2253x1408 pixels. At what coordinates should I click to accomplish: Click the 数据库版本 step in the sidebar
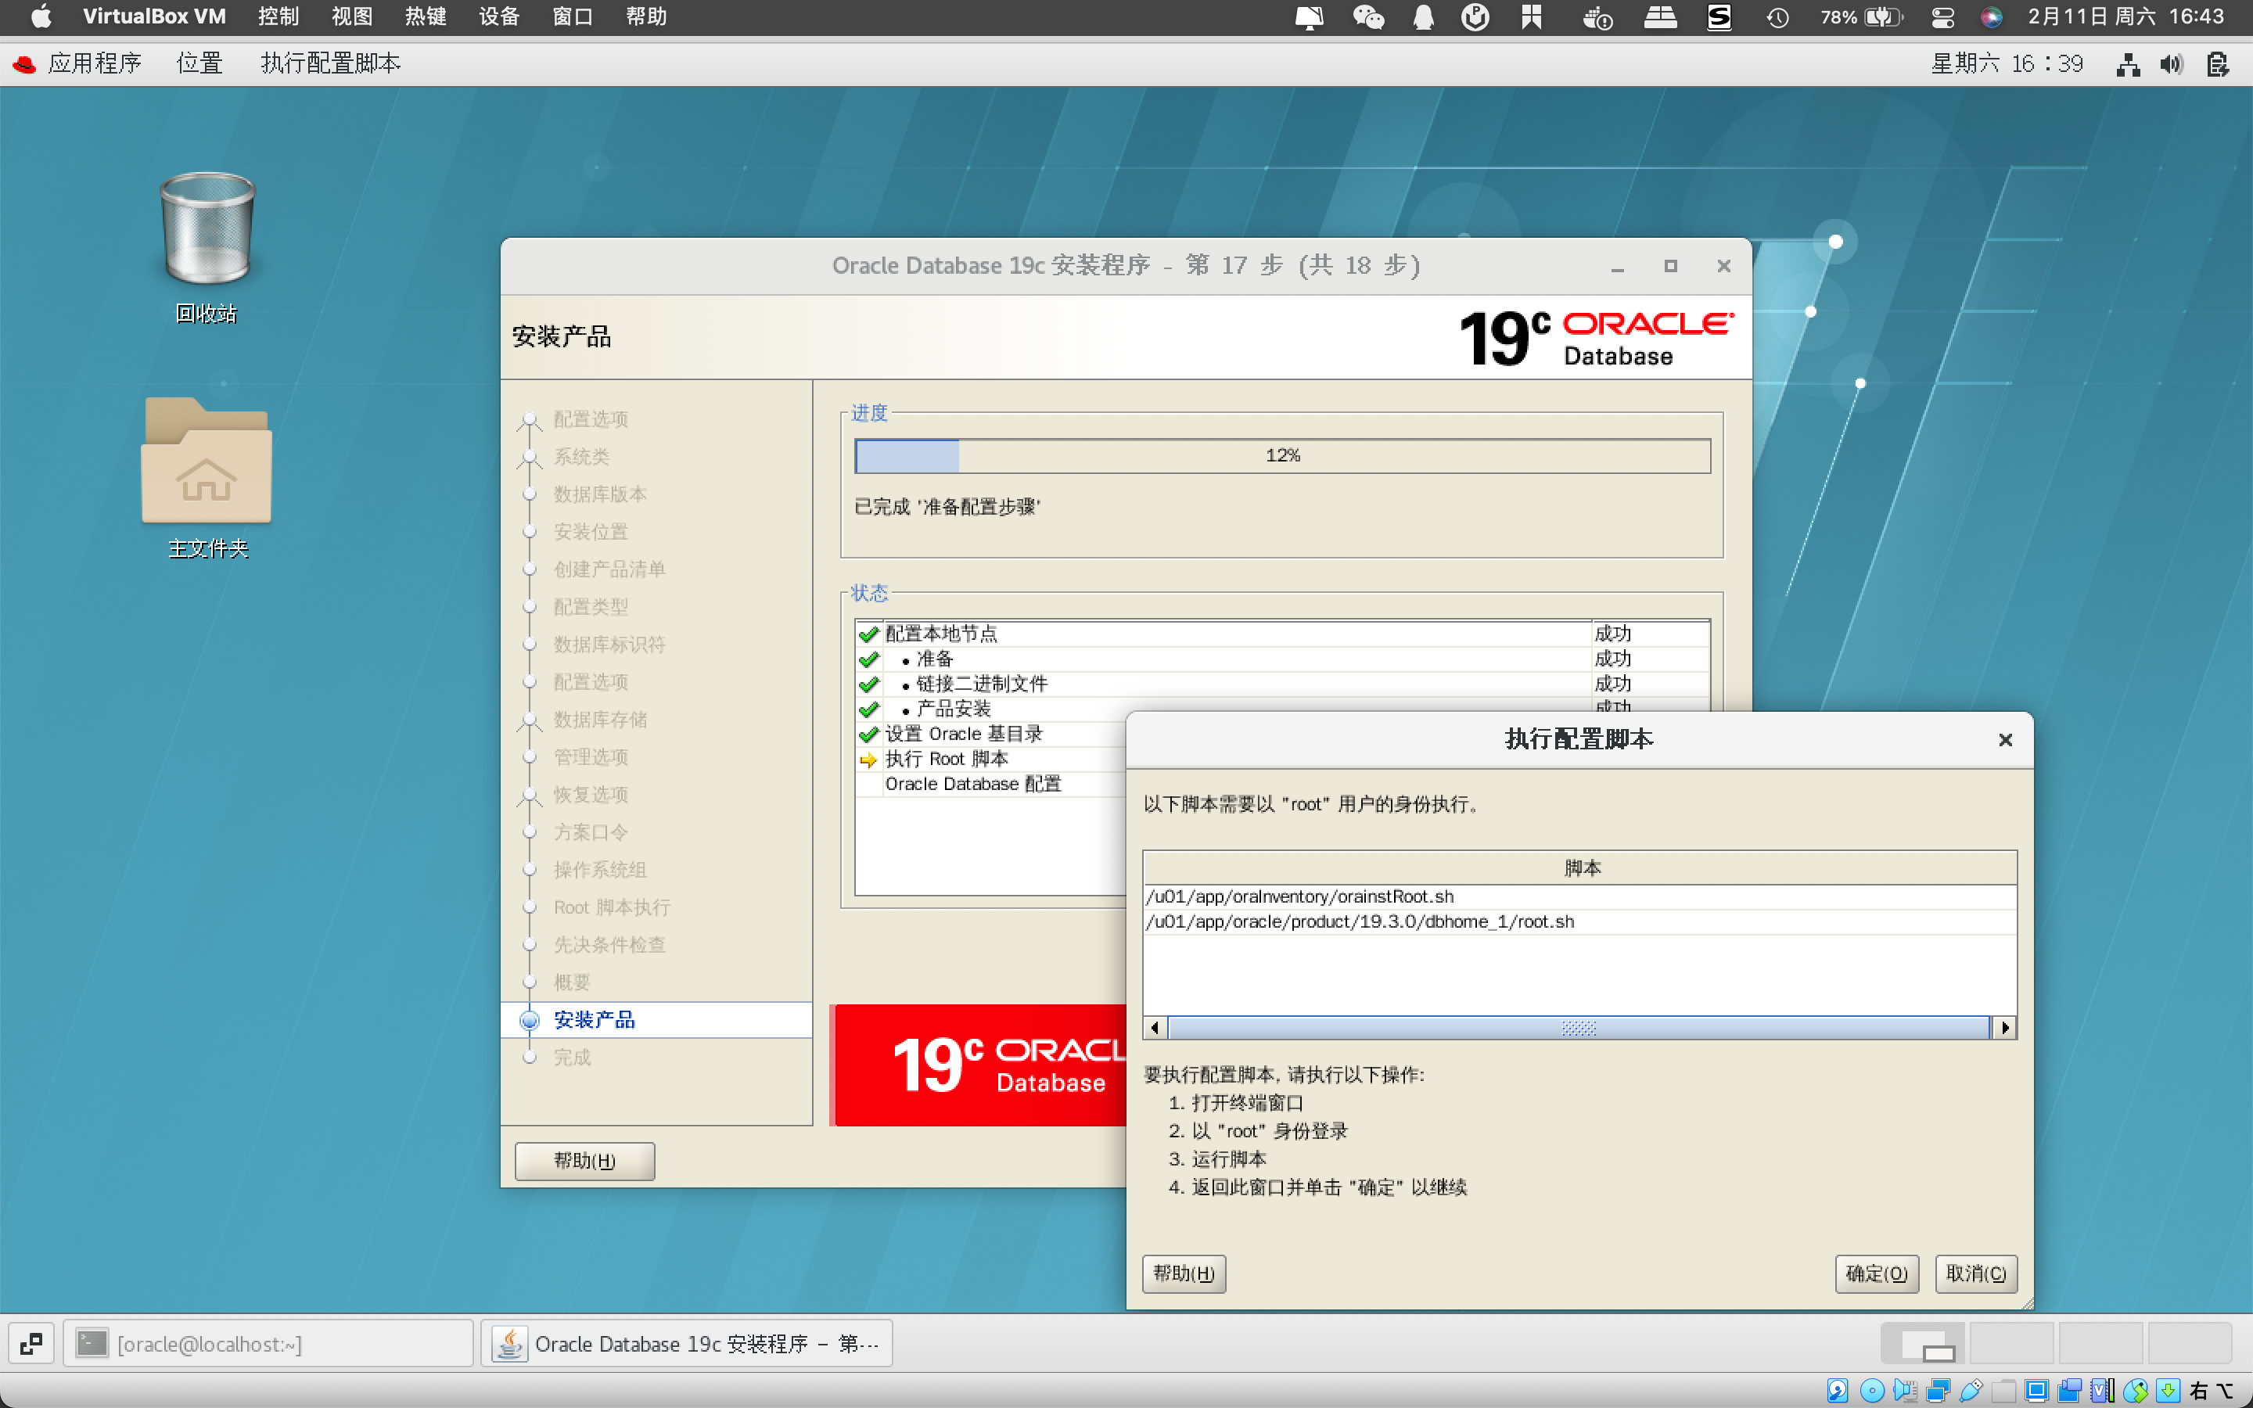click(599, 494)
